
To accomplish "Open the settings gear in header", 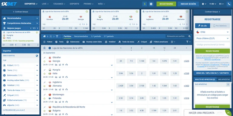I will 203,4.
